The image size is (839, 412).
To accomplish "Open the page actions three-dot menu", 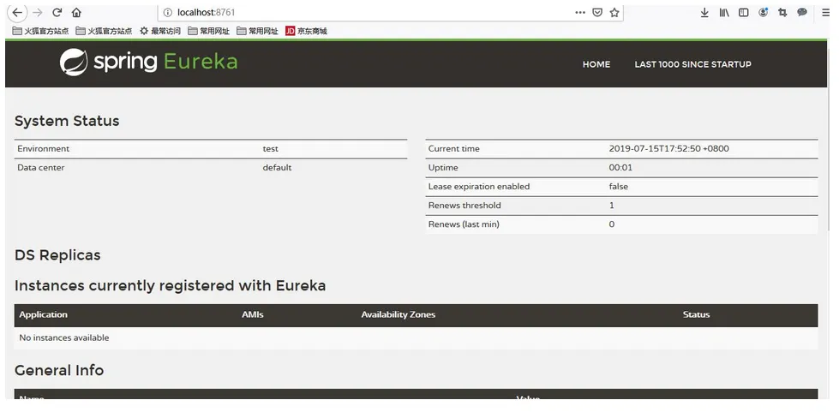I will 580,12.
